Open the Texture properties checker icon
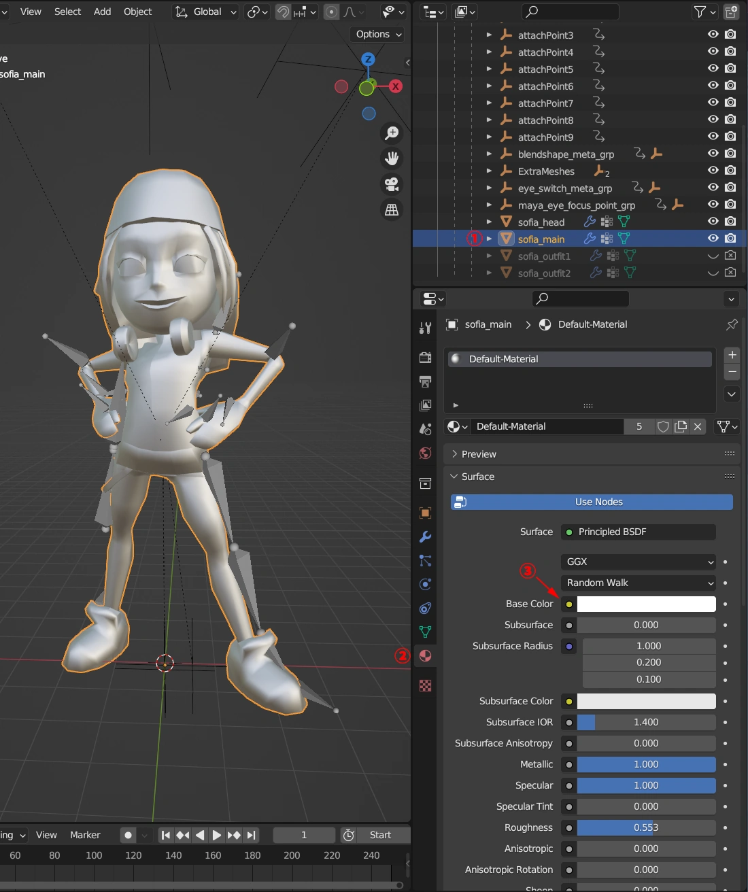The image size is (748, 892). coord(426,685)
